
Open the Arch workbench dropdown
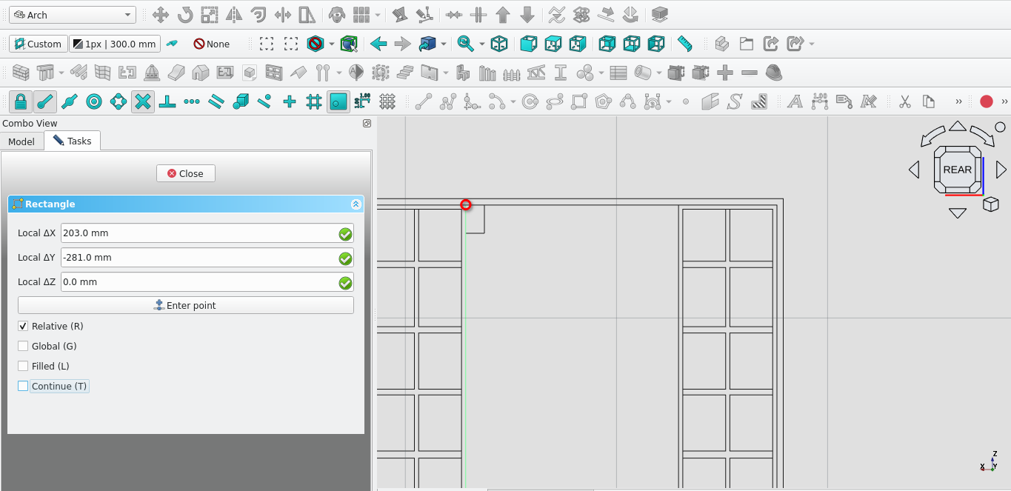pos(72,15)
